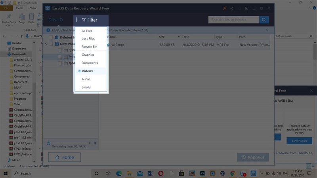
Task: Click the Recover button
Action: coord(253,157)
